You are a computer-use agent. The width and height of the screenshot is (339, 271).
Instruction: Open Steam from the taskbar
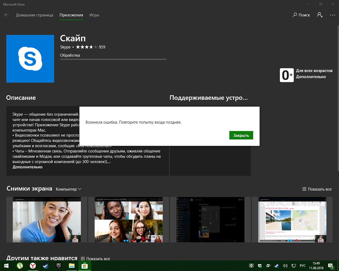coord(46,266)
